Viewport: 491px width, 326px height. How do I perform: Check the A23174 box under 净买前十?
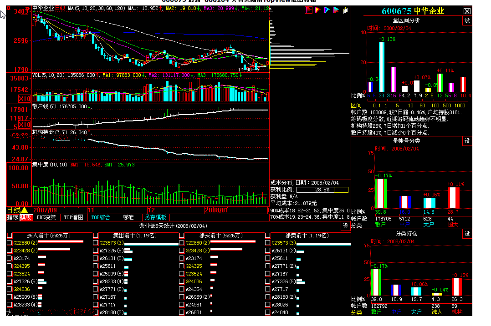coord(182,258)
